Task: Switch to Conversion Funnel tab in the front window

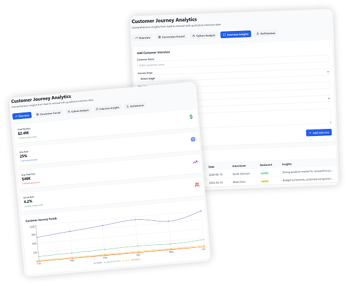Action: (x=49, y=113)
